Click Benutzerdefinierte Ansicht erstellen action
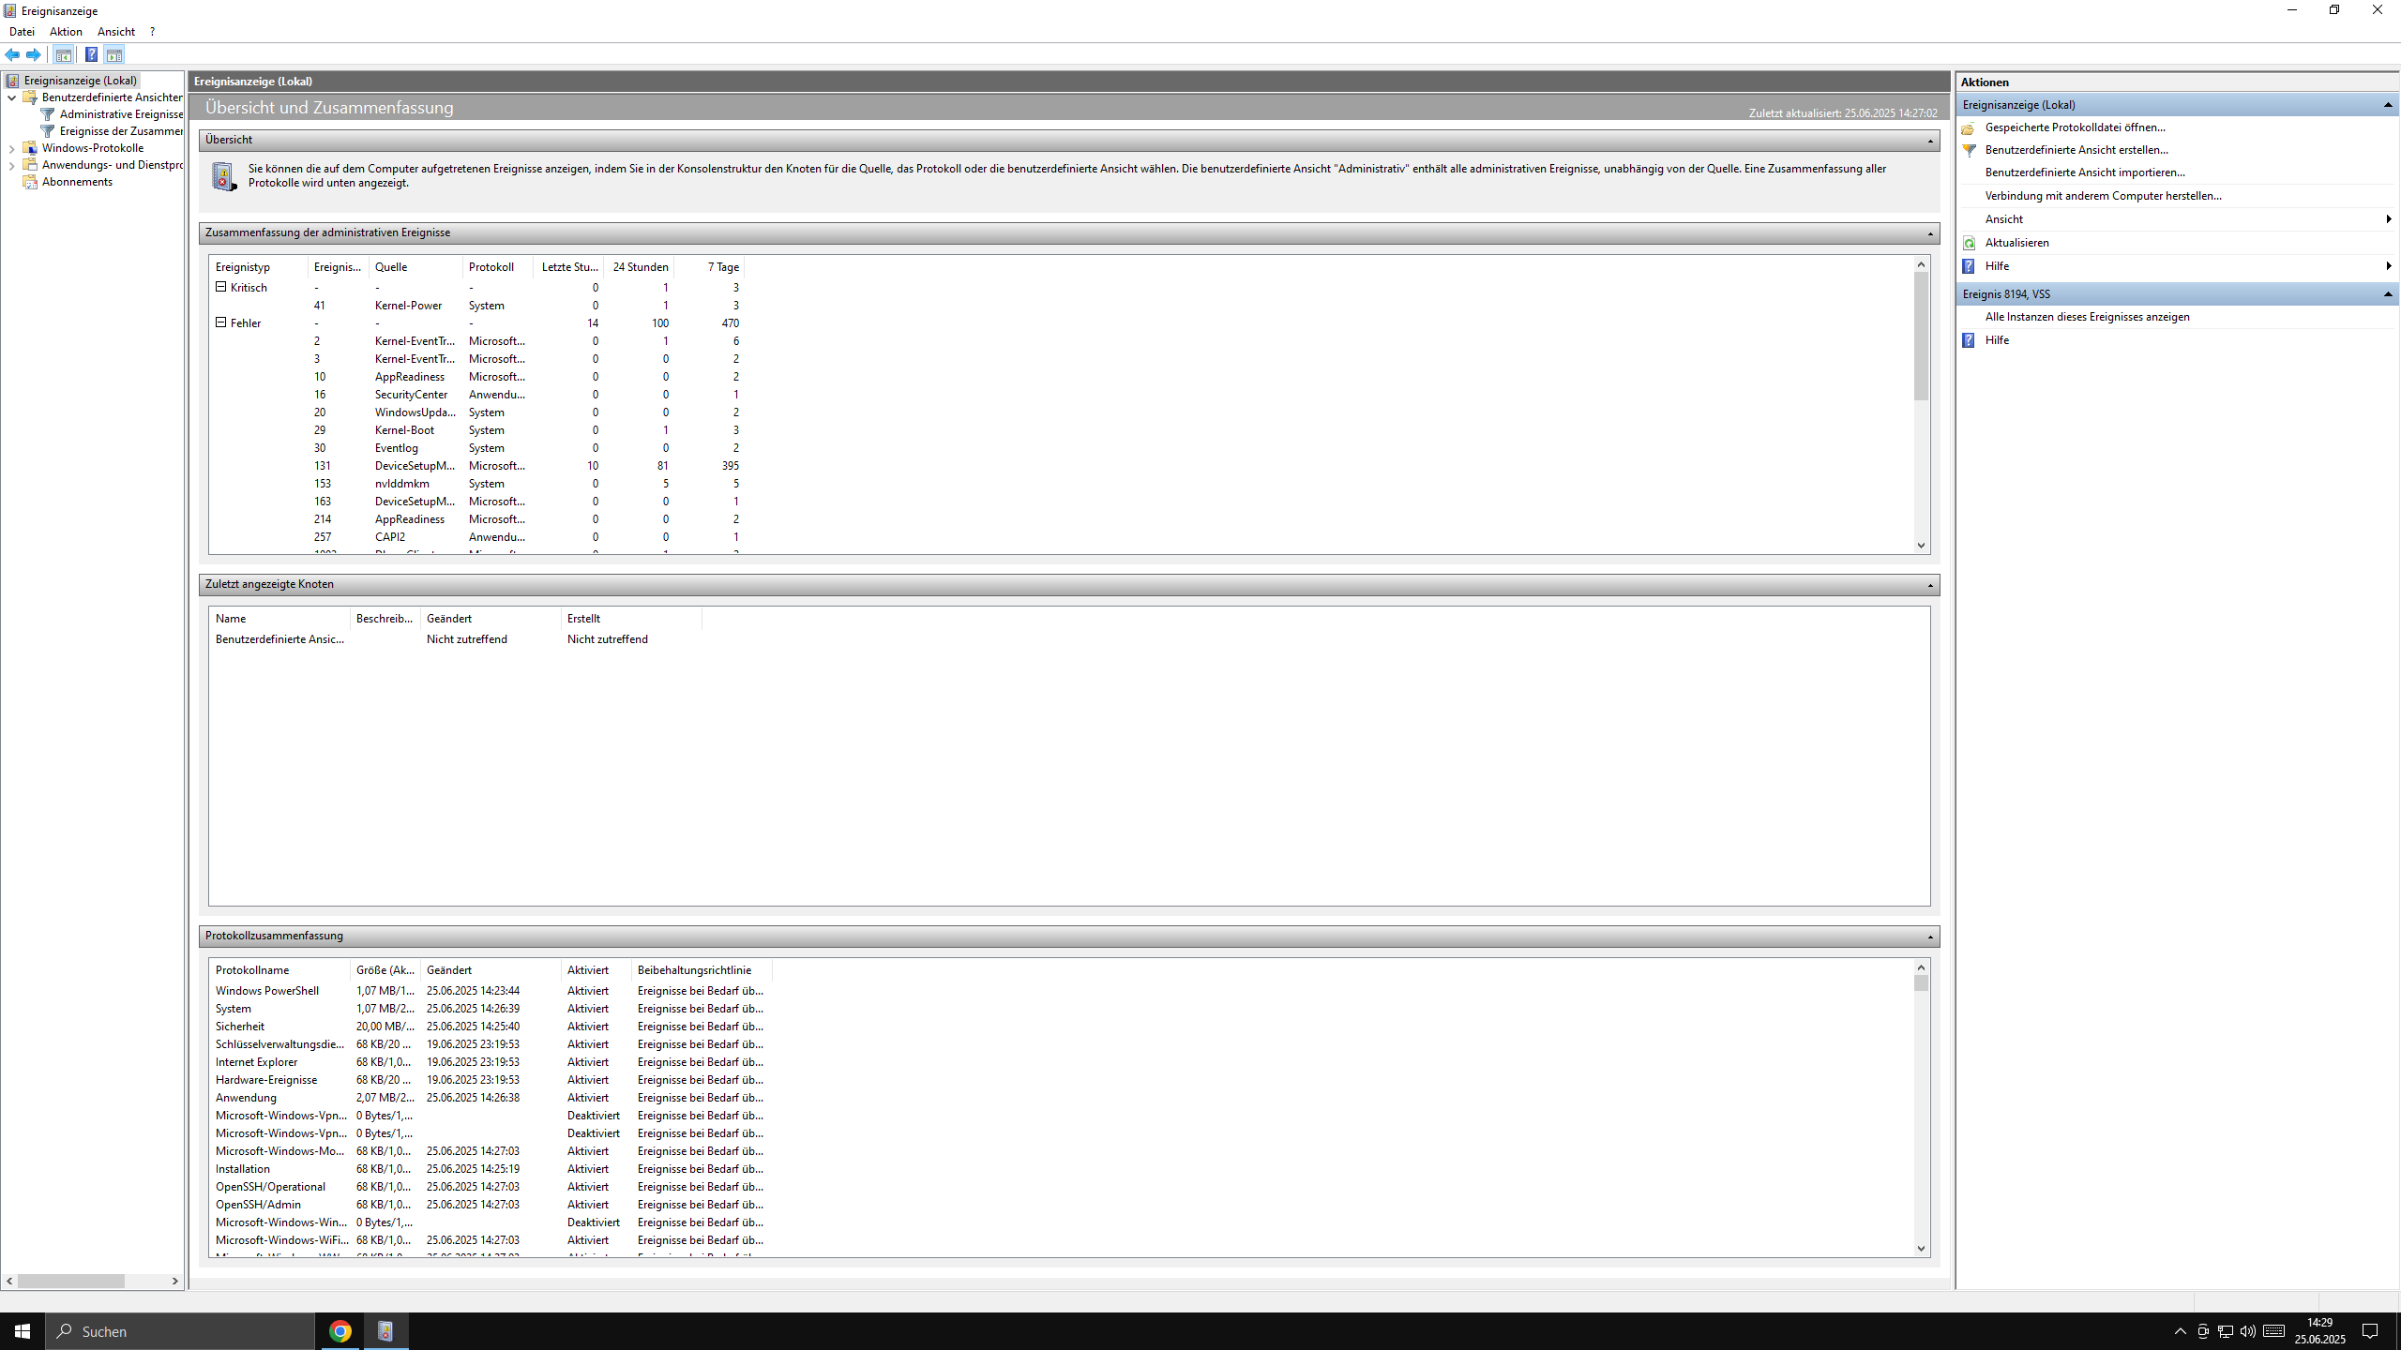The image size is (2401, 1350). tap(2076, 150)
